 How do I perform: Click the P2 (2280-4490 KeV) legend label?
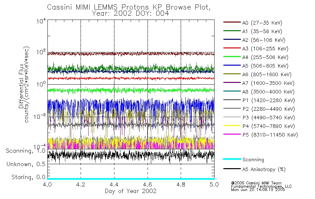[269, 109]
